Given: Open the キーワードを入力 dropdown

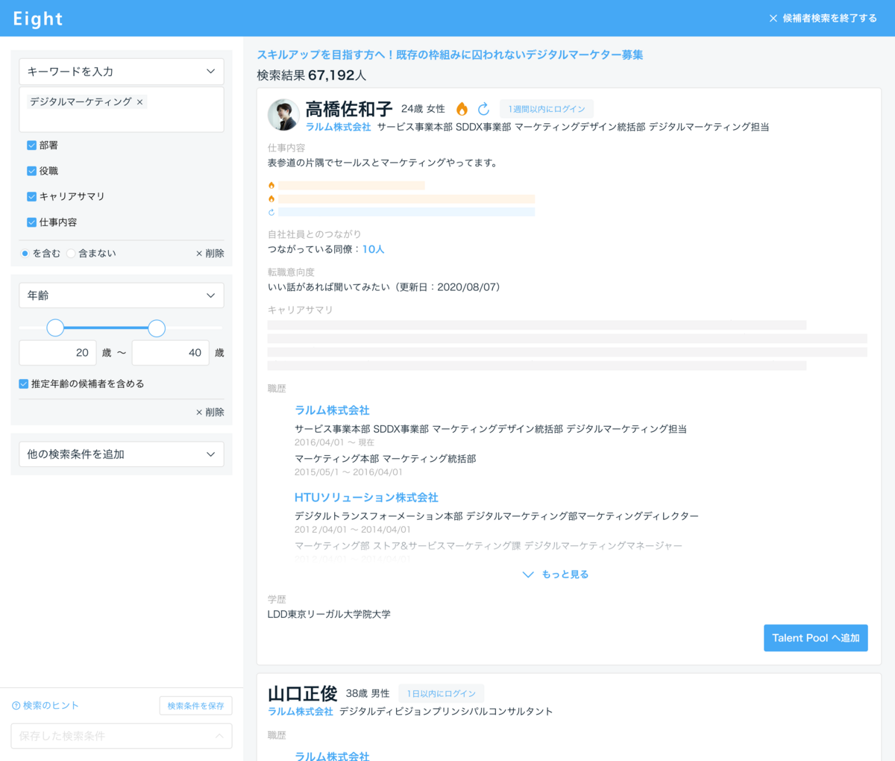Looking at the screenshot, I should click(121, 71).
